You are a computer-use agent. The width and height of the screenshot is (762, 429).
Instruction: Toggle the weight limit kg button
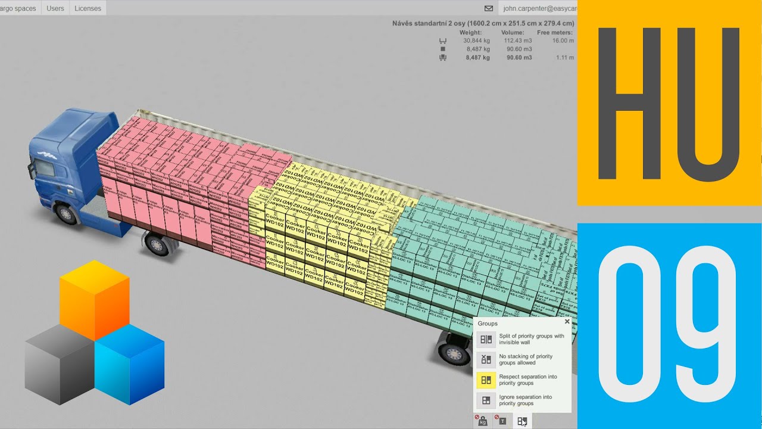pyautogui.click(x=482, y=421)
